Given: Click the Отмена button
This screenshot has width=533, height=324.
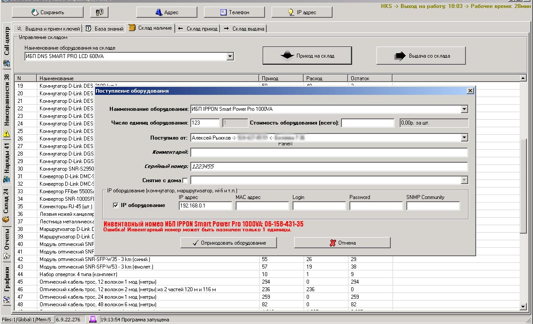Looking at the screenshot, I should [x=342, y=242].
